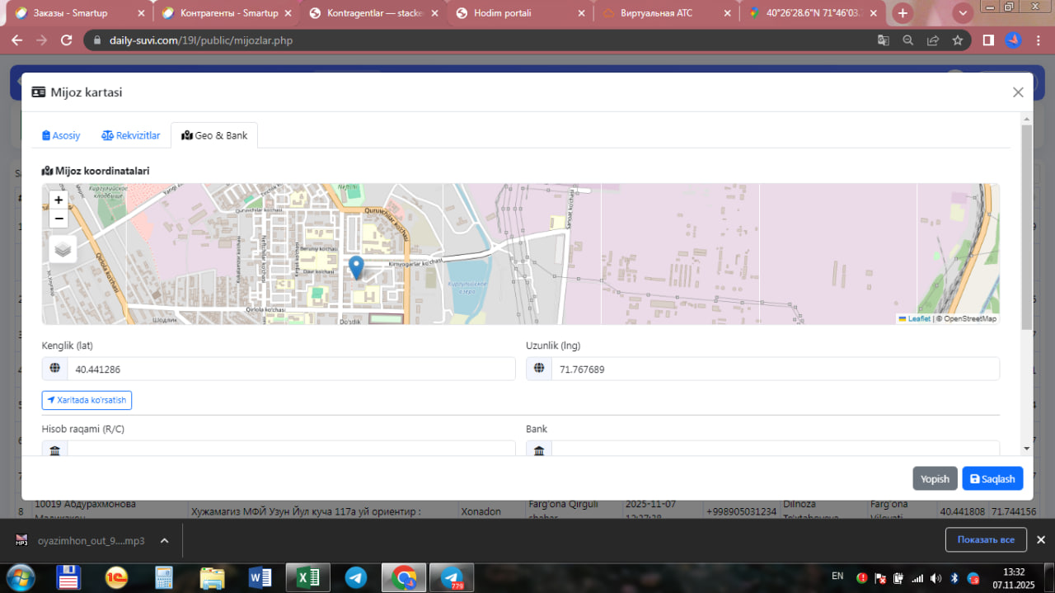Select the Geo & Bank tab
1055x593 pixels.
(x=214, y=135)
